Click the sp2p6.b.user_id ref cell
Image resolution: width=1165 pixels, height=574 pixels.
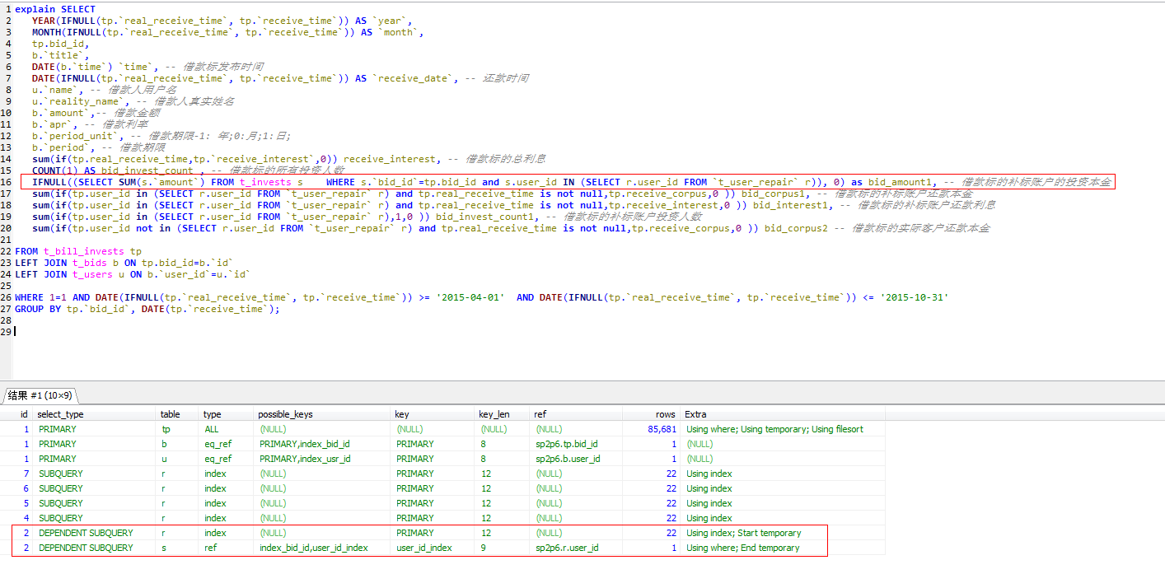pyautogui.click(x=568, y=459)
